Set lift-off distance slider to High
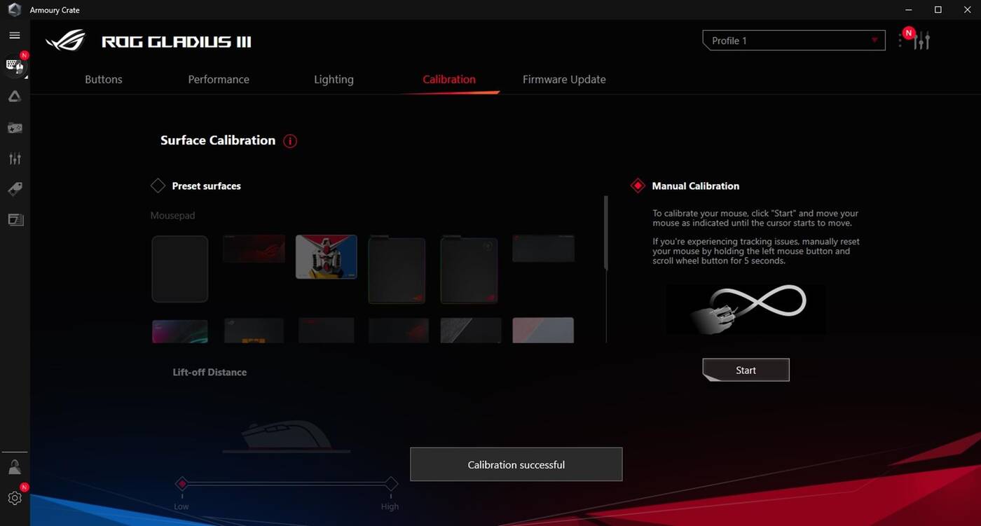The height and width of the screenshot is (526, 981). [x=391, y=484]
